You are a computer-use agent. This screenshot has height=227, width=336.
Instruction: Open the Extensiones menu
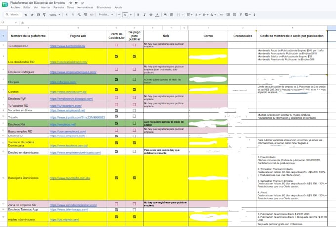click(104, 7)
